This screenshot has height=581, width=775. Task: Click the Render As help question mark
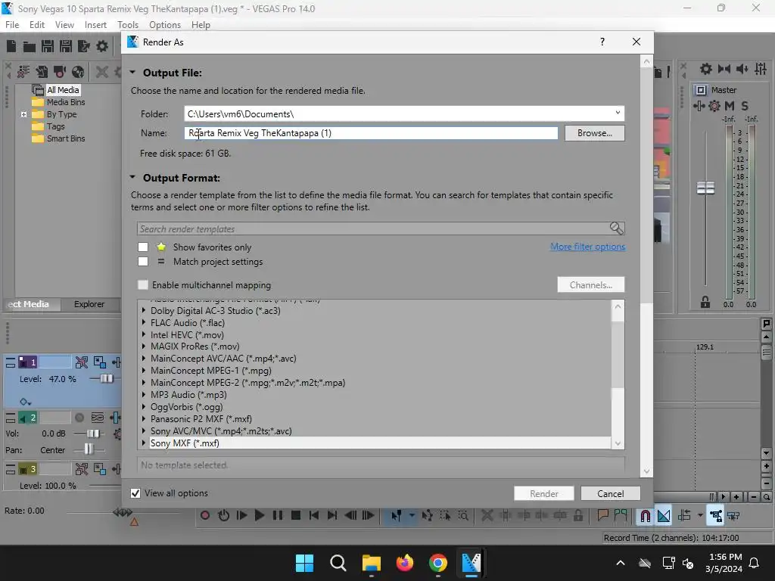click(x=602, y=42)
